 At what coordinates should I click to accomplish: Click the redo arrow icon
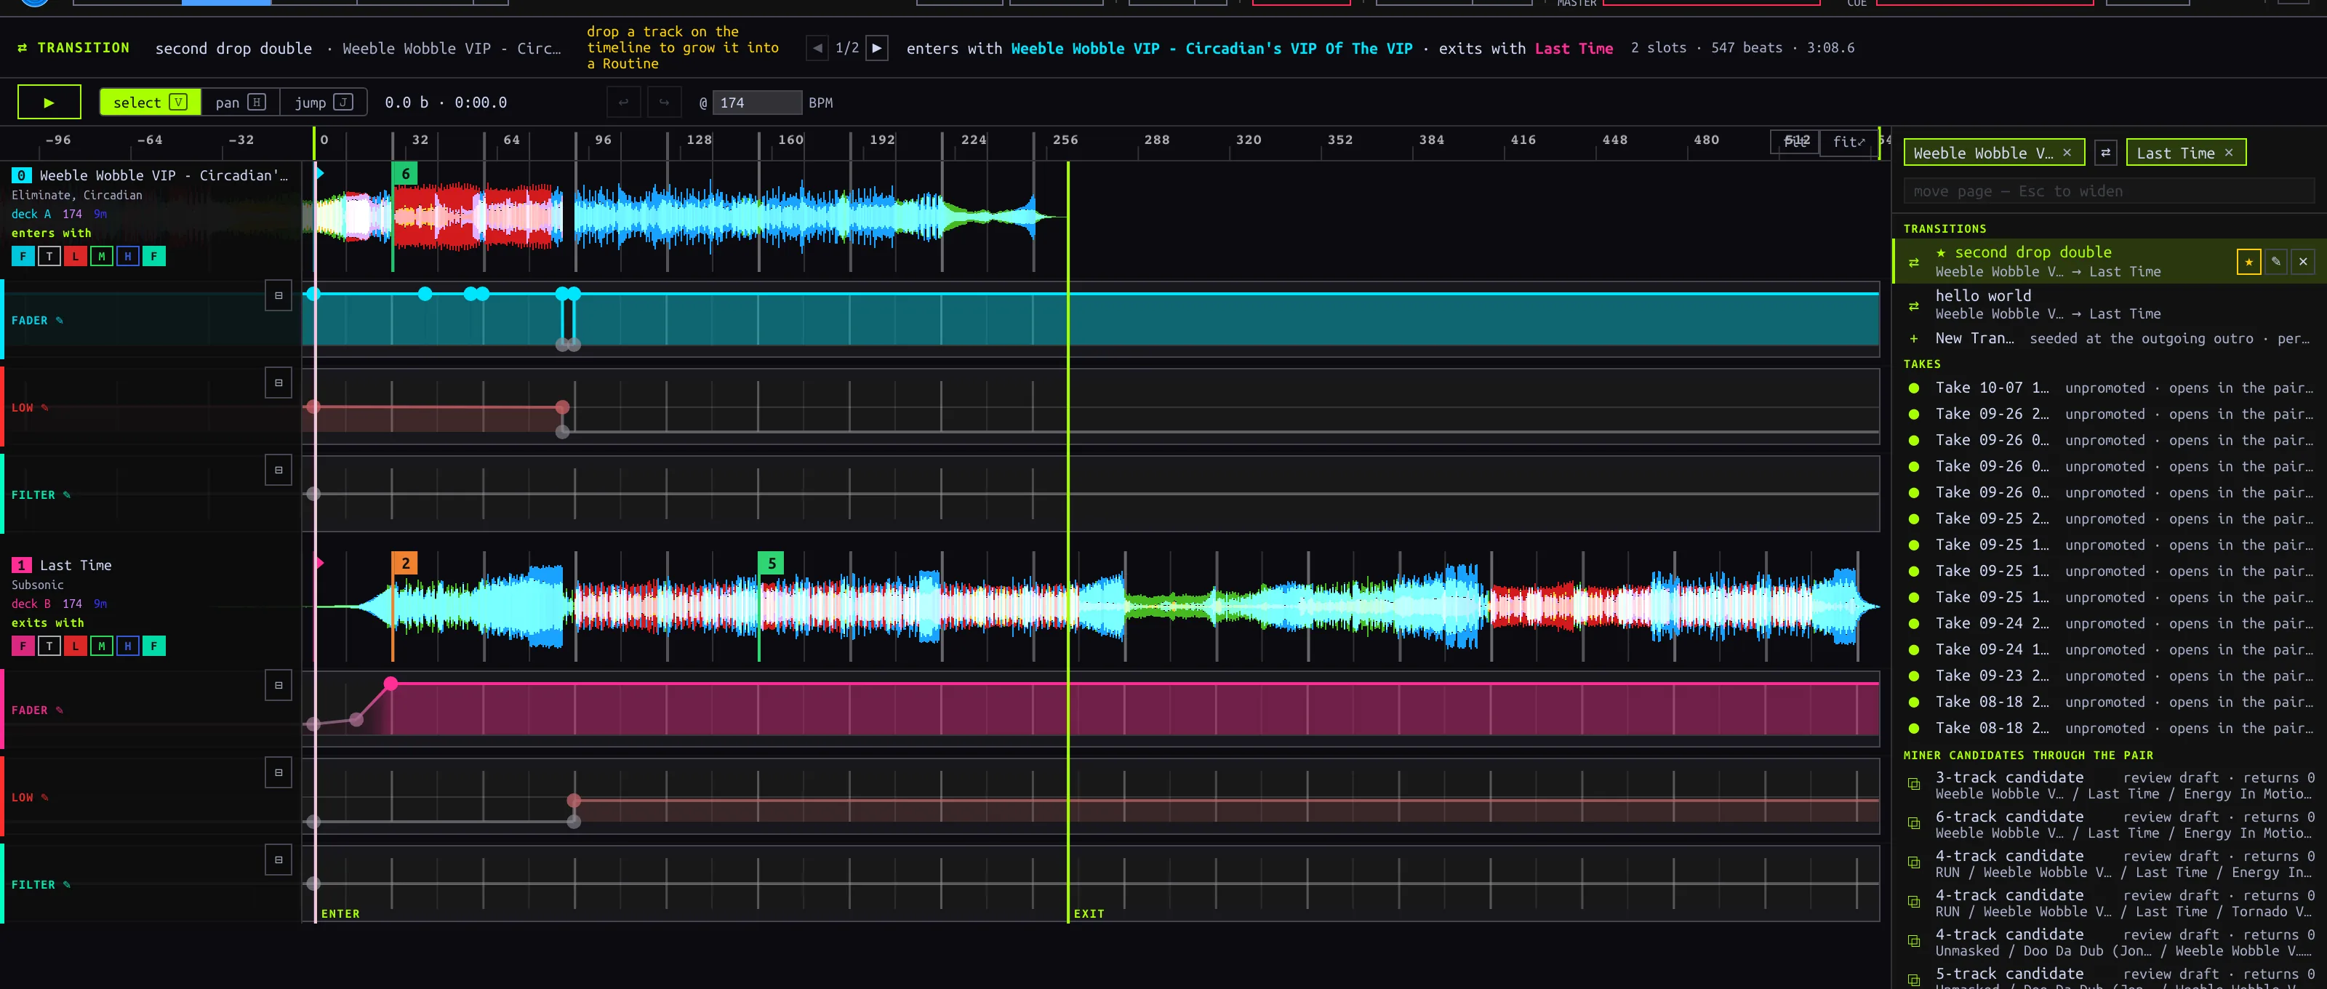(x=664, y=102)
